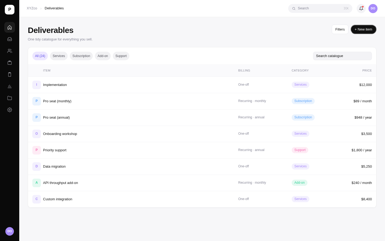The image size is (385, 241).
Task: Click the API throughput add-on A badge
Action: [x=37, y=183]
